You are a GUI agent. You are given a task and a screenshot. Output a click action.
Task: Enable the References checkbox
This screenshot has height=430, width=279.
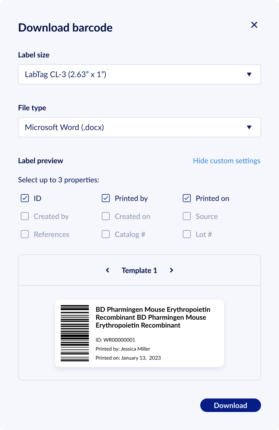tap(25, 234)
